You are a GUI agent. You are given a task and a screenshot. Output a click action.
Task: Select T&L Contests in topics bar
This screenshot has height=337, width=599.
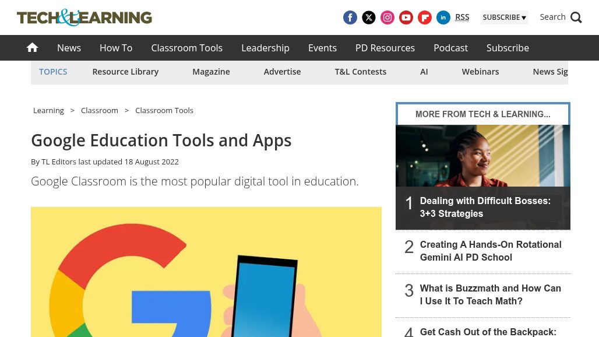click(361, 72)
